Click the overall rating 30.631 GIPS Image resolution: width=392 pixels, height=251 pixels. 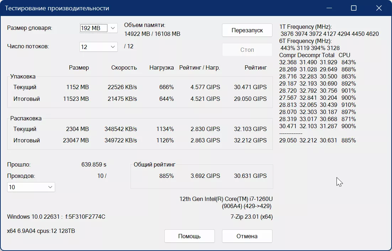(x=250, y=176)
